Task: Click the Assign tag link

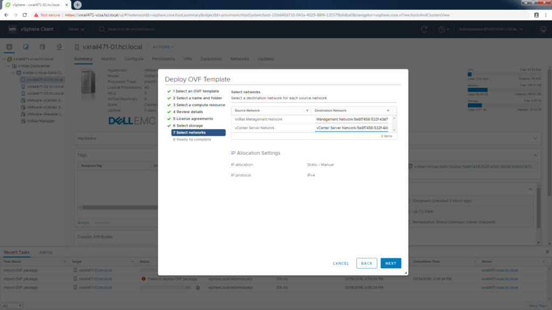Action: pyautogui.click(x=84, y=222)
